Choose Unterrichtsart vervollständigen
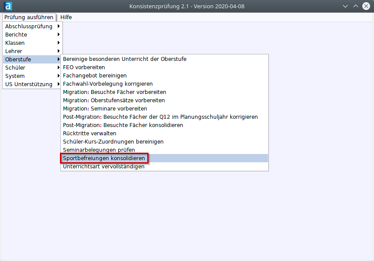The height and width of the screenshot is (261, 374). pyautogui.click(x=165, y=167)
